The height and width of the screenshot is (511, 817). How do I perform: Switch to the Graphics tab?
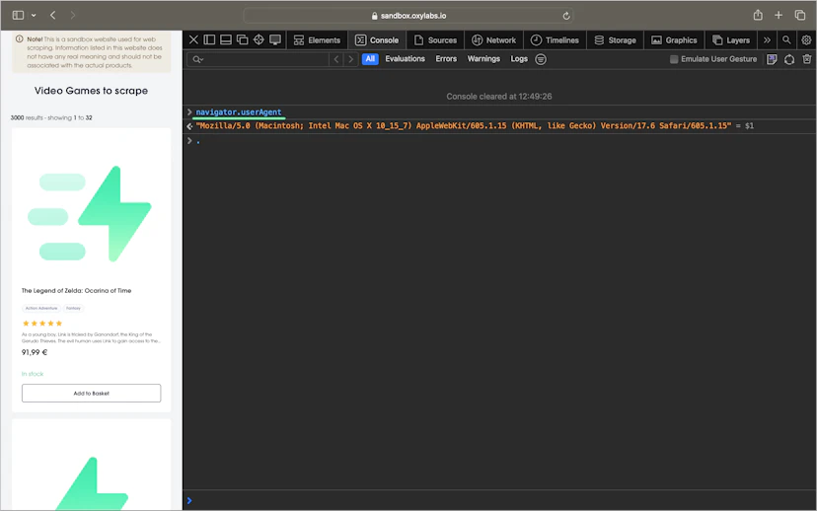coord(674,40)
